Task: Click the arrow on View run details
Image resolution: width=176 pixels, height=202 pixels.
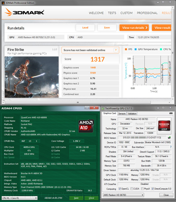Action: coord(146,28)
